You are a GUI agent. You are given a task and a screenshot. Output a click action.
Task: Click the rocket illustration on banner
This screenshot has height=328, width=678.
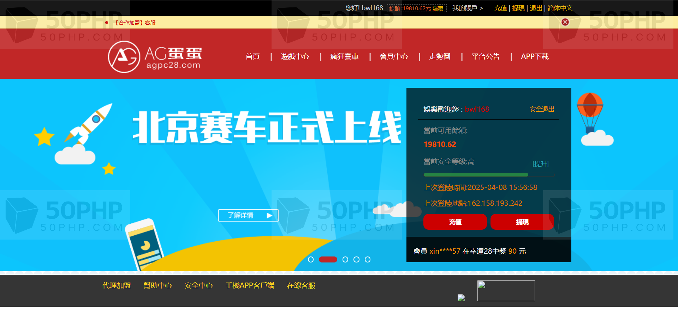click(x=89, y=123)
